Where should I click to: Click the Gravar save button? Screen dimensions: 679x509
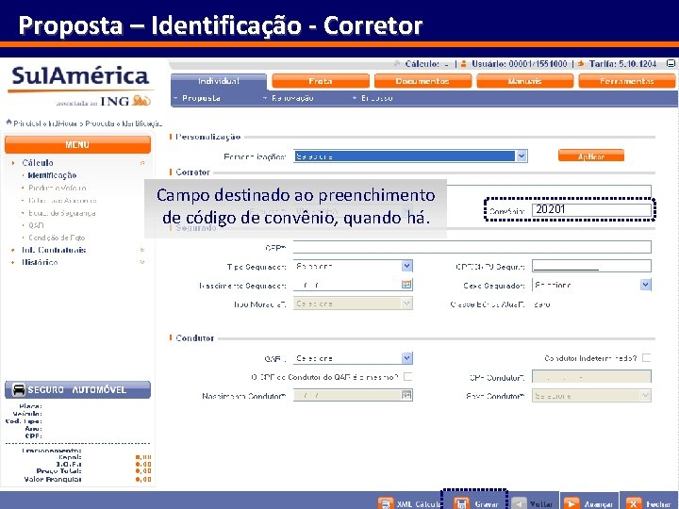tap(475, 503)
